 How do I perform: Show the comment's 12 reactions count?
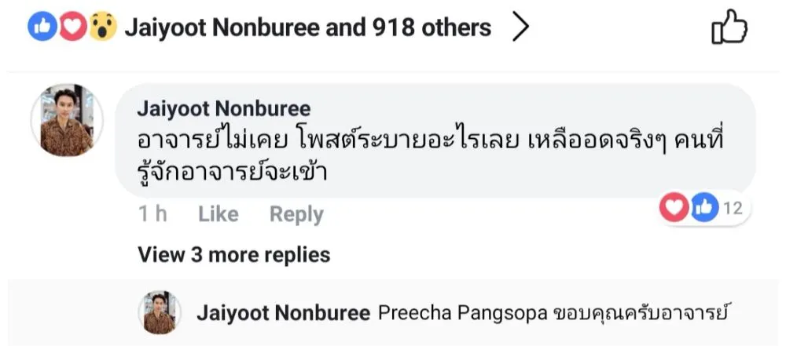(x=733, y=209)
